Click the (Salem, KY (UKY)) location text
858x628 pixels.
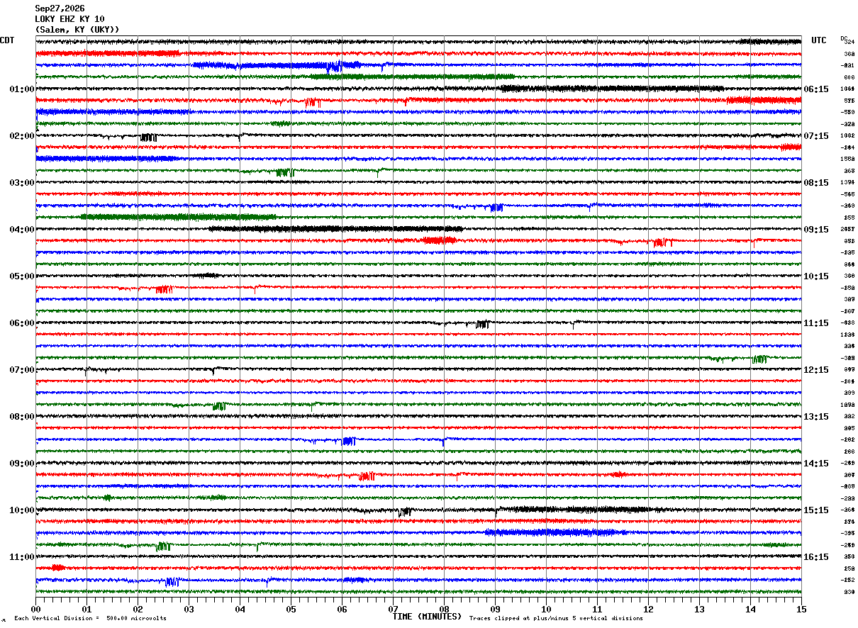click(77, 30)
